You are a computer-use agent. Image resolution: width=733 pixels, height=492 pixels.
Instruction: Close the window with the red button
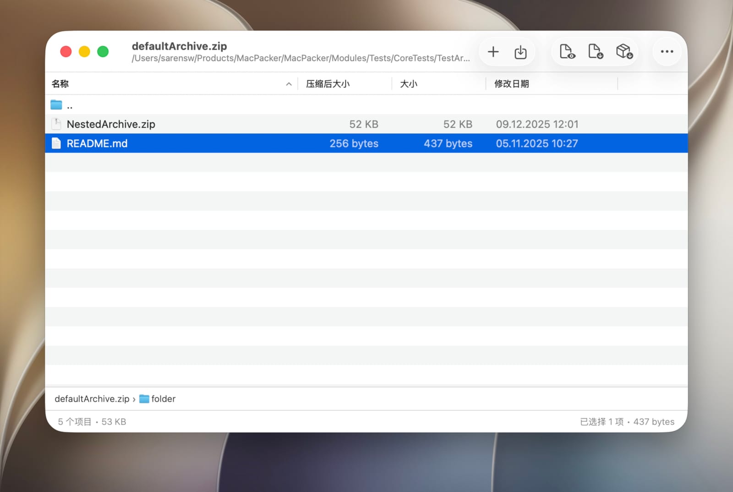66,51
